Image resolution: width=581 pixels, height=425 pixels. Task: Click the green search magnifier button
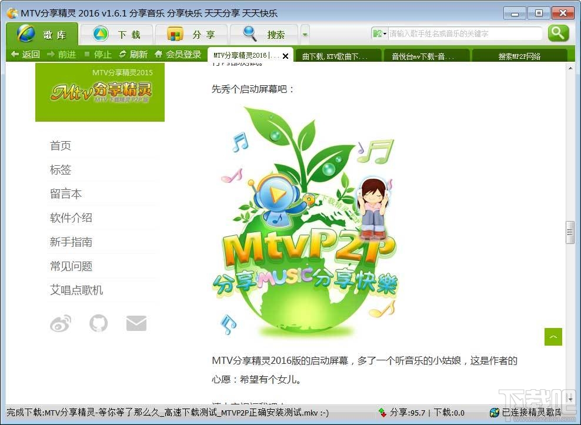557,34
